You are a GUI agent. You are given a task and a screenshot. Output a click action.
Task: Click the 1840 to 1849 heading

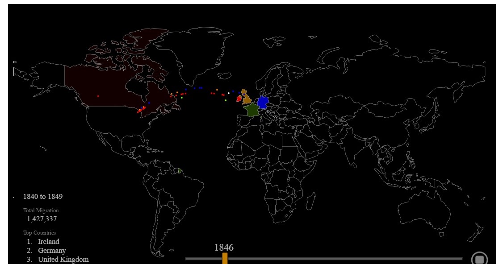point(43,196)
